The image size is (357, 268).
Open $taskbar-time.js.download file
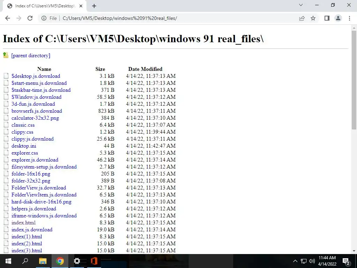pos(41,90)
